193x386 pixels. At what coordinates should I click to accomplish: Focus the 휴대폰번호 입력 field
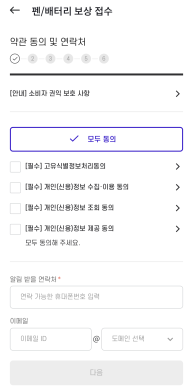click(96, 297)
